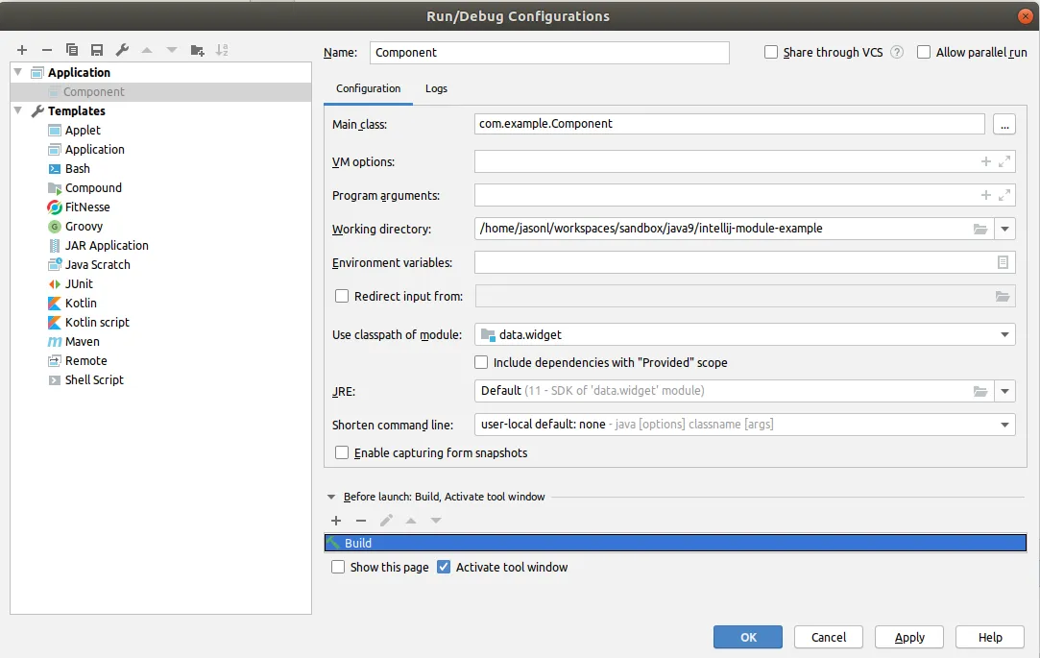Enable Share through VCS checkbox
The height and width of the screenshot is (658, 1040).
pos(771,53)
